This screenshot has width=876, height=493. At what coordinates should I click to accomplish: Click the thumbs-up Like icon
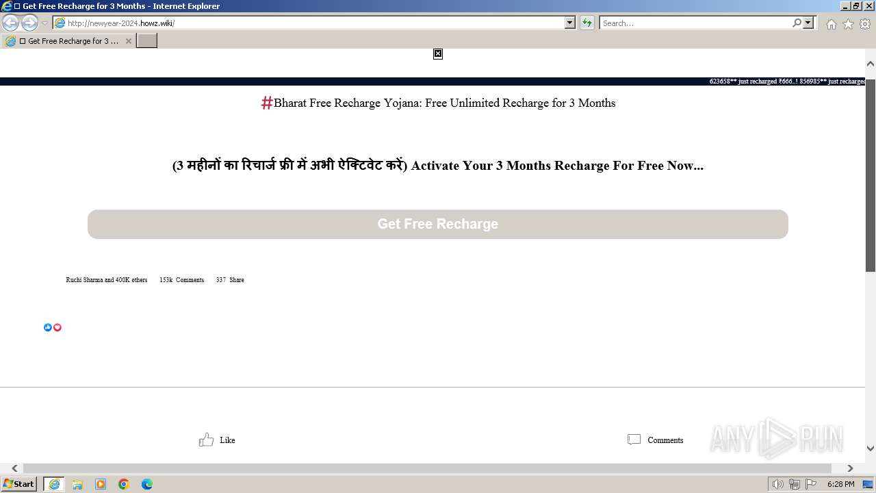coord(206,440)
